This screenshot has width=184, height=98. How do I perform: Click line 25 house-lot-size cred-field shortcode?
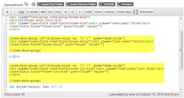coord(59,72)
